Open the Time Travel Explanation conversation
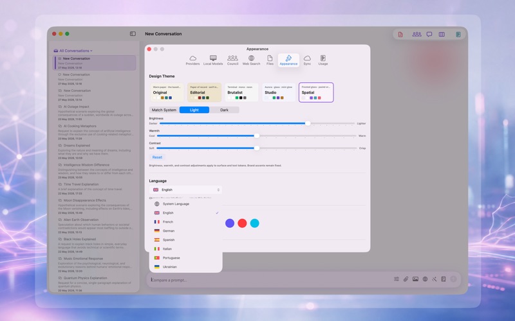Image resolution: width=515 pixels, height=321 pixels. point(95,189)
